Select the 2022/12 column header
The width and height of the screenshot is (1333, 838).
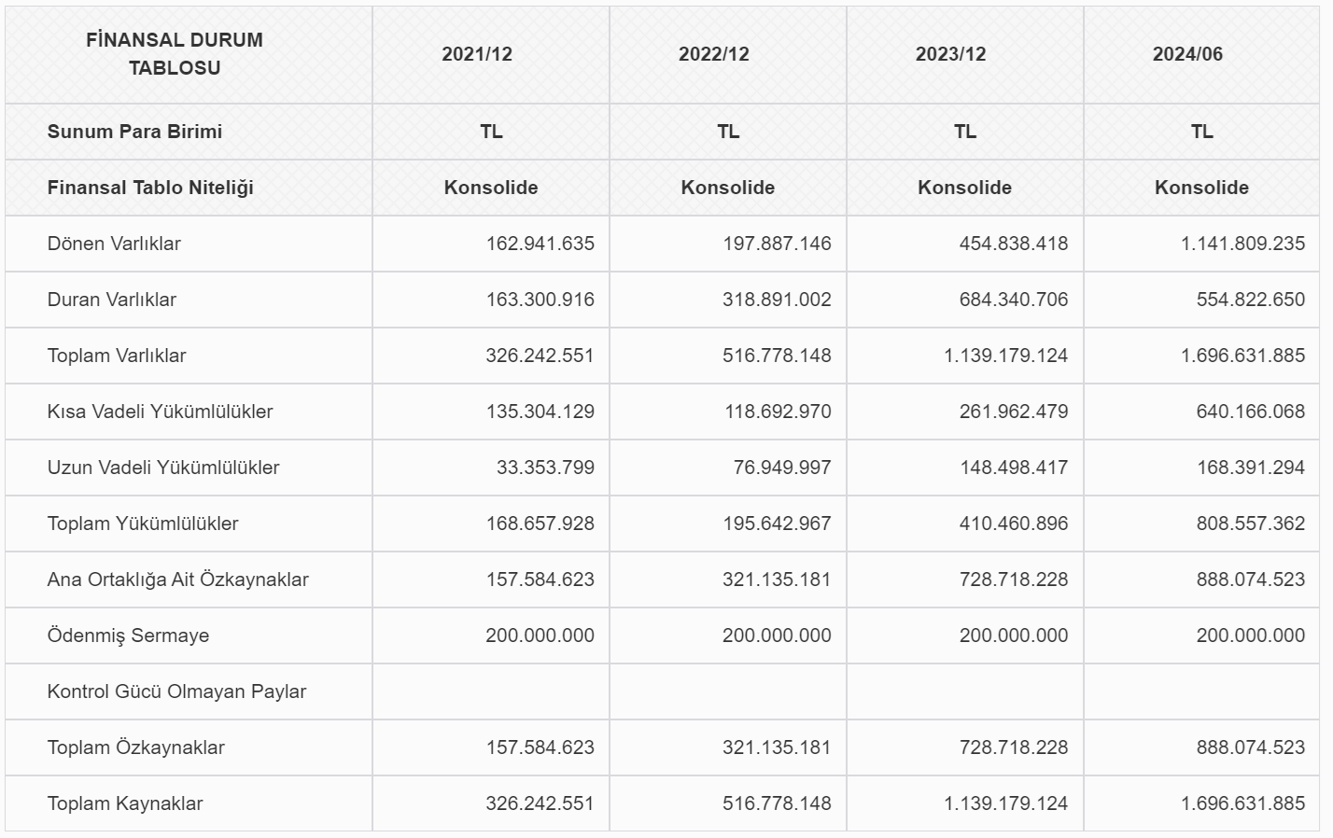(x=714, y=54)
